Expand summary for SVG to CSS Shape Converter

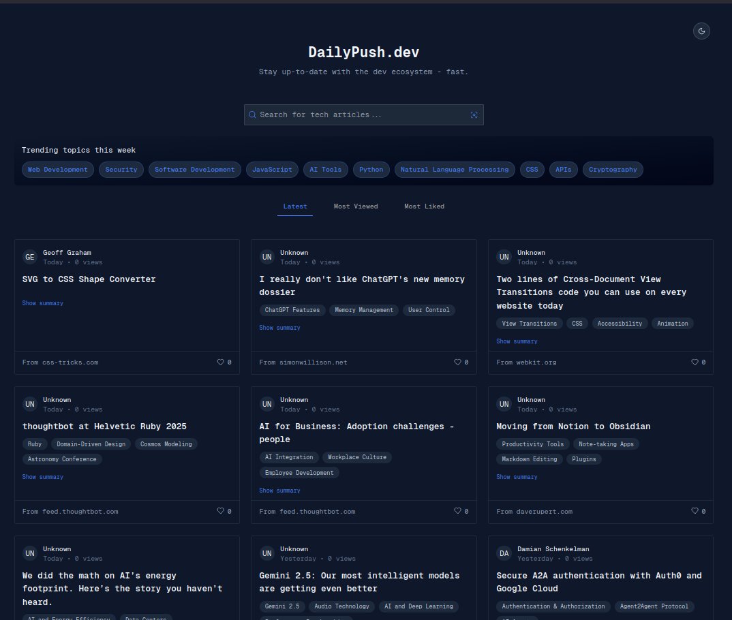click(x=42, y=303)
